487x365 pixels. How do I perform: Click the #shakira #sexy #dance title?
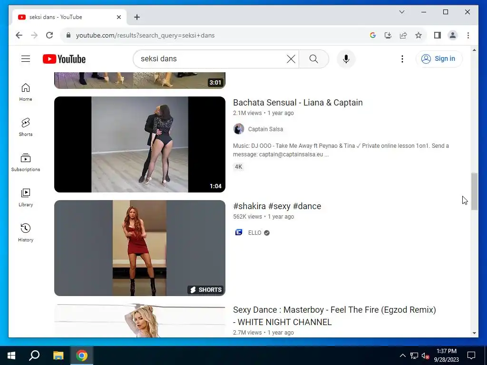[277, 206]
